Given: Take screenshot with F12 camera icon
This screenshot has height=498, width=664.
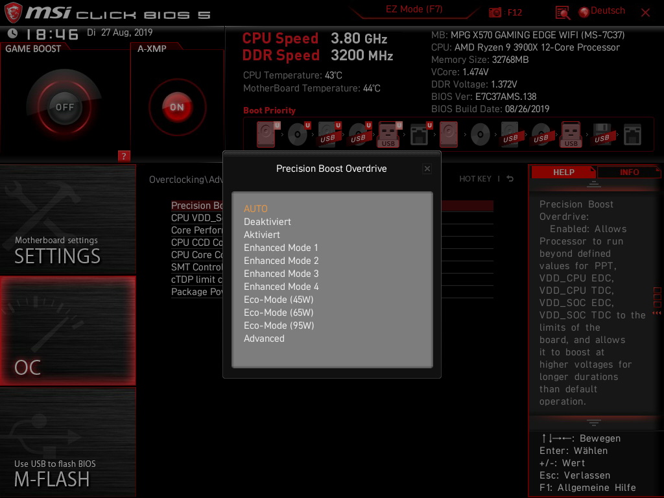Looking at the screenshot, I should [x=495, y=13].
